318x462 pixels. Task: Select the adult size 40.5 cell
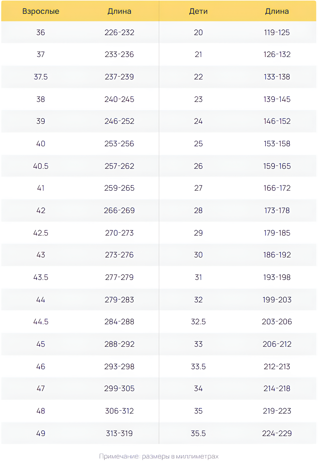tap(41, 166)
